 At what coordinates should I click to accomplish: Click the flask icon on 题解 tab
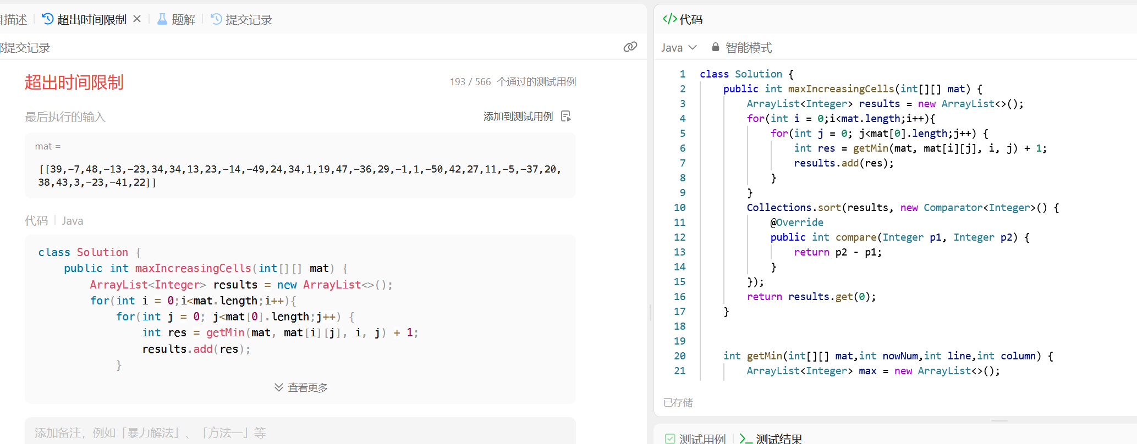tap(162, 19)
